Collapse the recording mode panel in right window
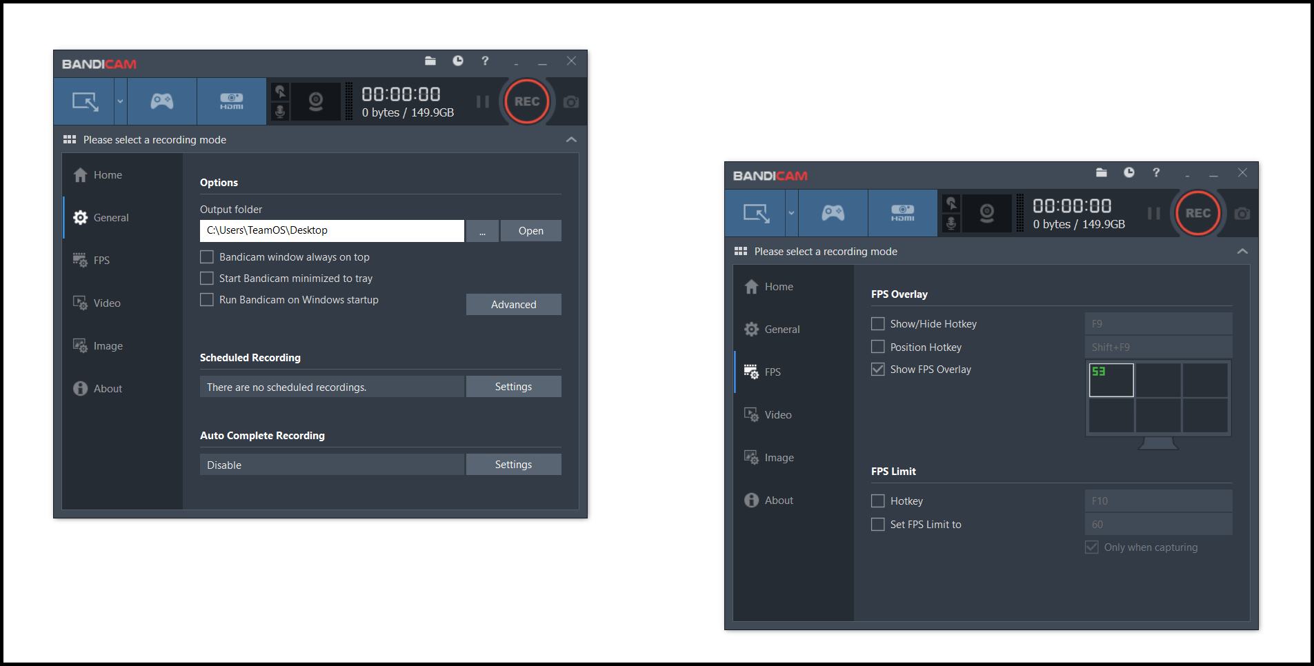The image size is (1314, 666). pos(1242,251)
